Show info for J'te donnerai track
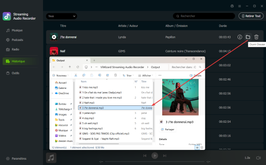This screenshot has width=266, height=165. point(240,37)
